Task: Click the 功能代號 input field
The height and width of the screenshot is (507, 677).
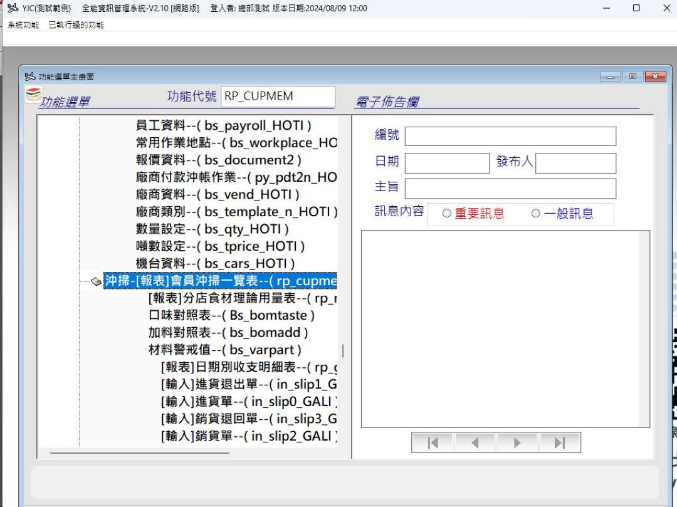Action: (x=278, y=97)
